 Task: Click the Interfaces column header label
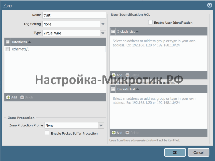click(19, 42)
